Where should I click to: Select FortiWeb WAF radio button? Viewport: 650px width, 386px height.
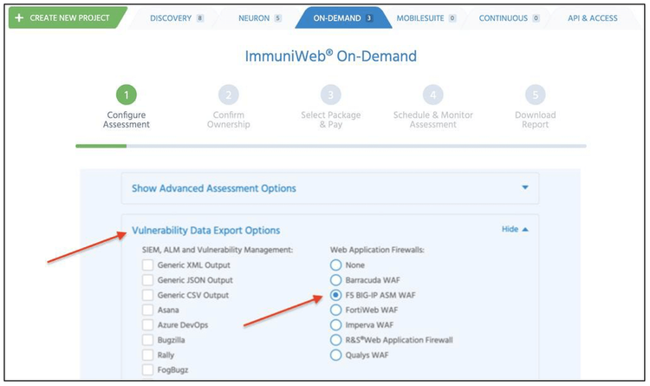(x=335, y=310)
